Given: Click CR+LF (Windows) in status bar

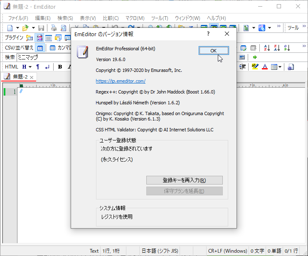Looking at the screenshot, I should 227,251.
